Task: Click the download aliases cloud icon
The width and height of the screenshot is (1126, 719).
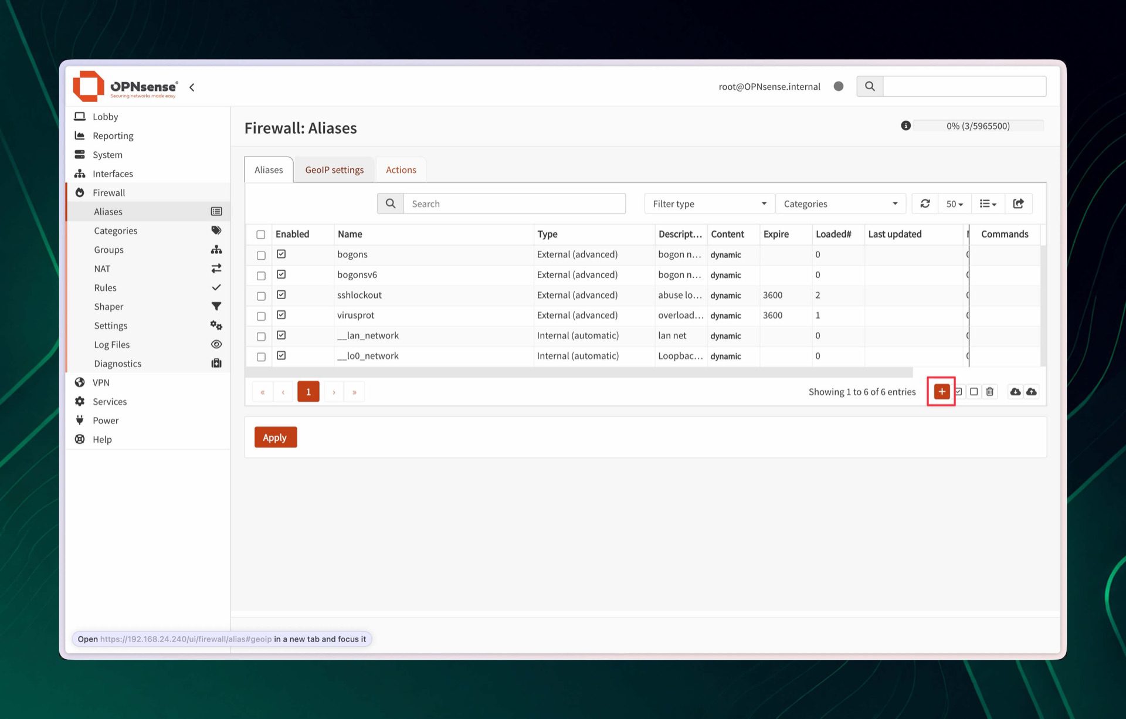Action: pos(1015,392)
